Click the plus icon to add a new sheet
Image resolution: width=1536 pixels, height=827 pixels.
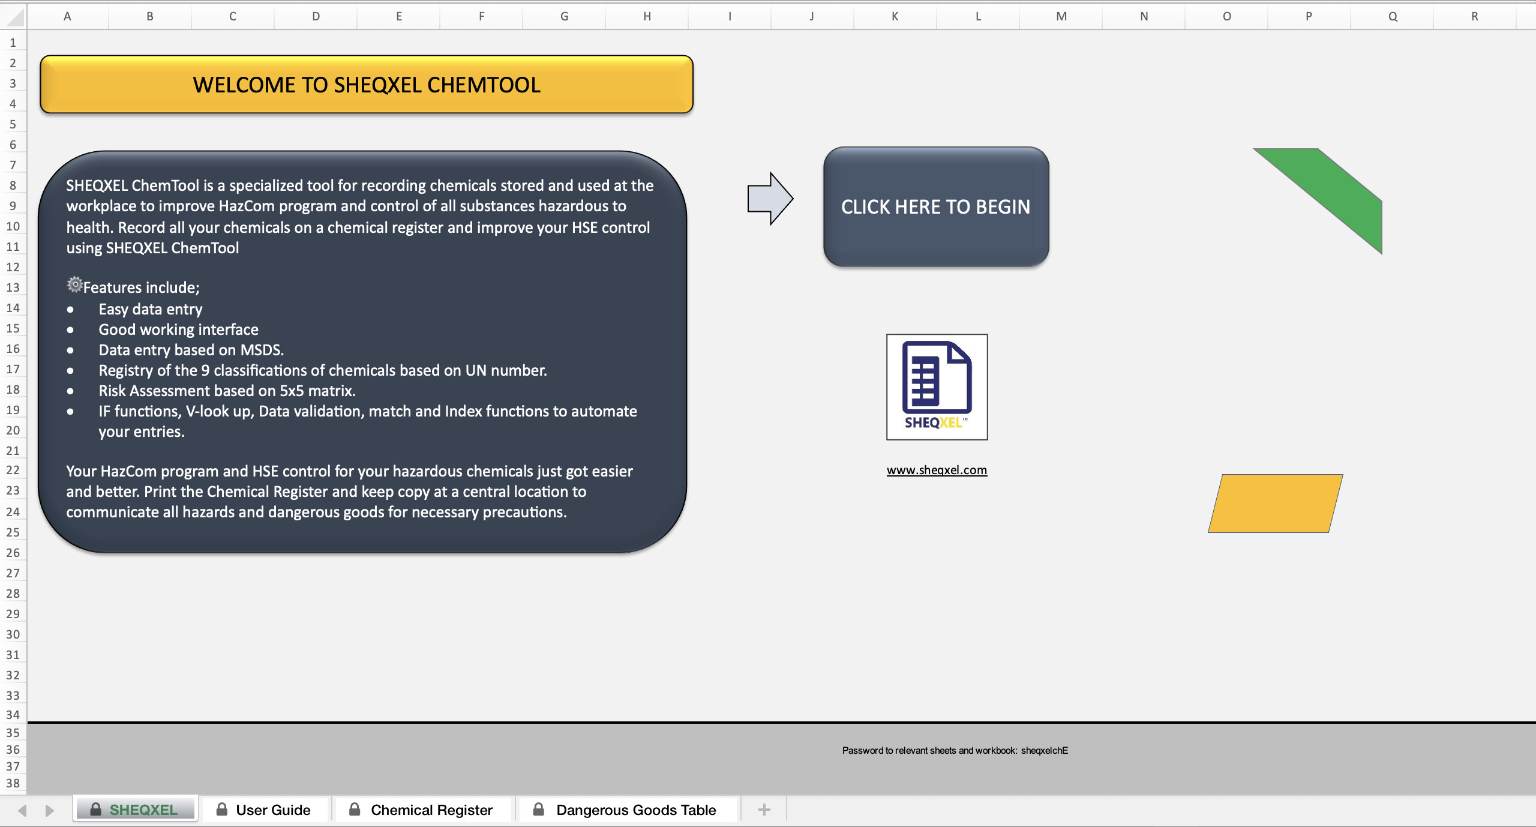coord(763,809)
